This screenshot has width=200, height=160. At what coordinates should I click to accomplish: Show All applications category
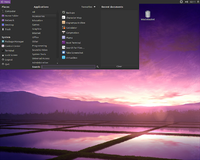click(33, 12)
